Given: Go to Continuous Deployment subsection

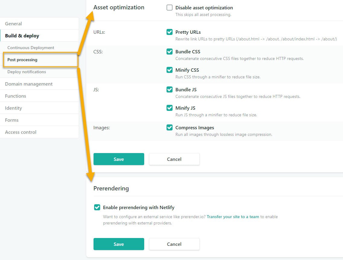Looking at the screenshot, I should tap(31, 48).
